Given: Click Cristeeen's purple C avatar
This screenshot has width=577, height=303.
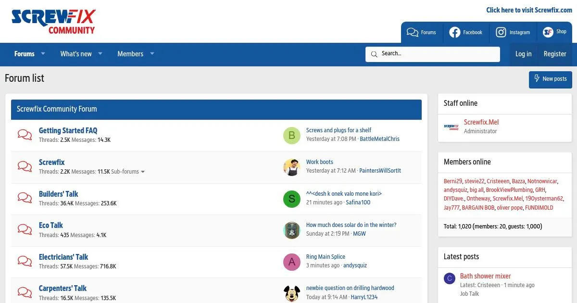Looking at the screenshot, I should (x=450, y=278).
